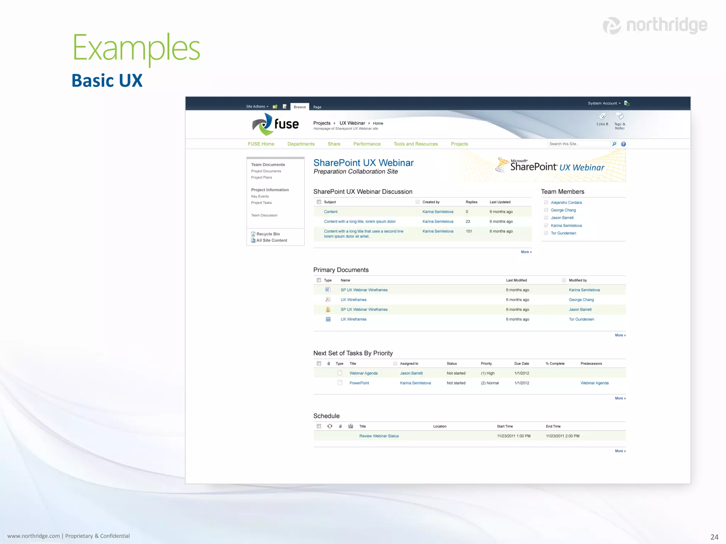Viewport: 726px width, 544px height.
Task: Click the recurrence icon in Schedule header
Action: click(330, 426)
